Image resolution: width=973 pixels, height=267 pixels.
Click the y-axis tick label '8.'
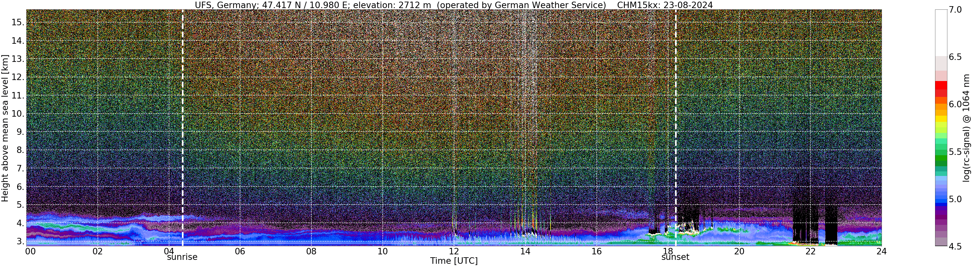[20, 150]
